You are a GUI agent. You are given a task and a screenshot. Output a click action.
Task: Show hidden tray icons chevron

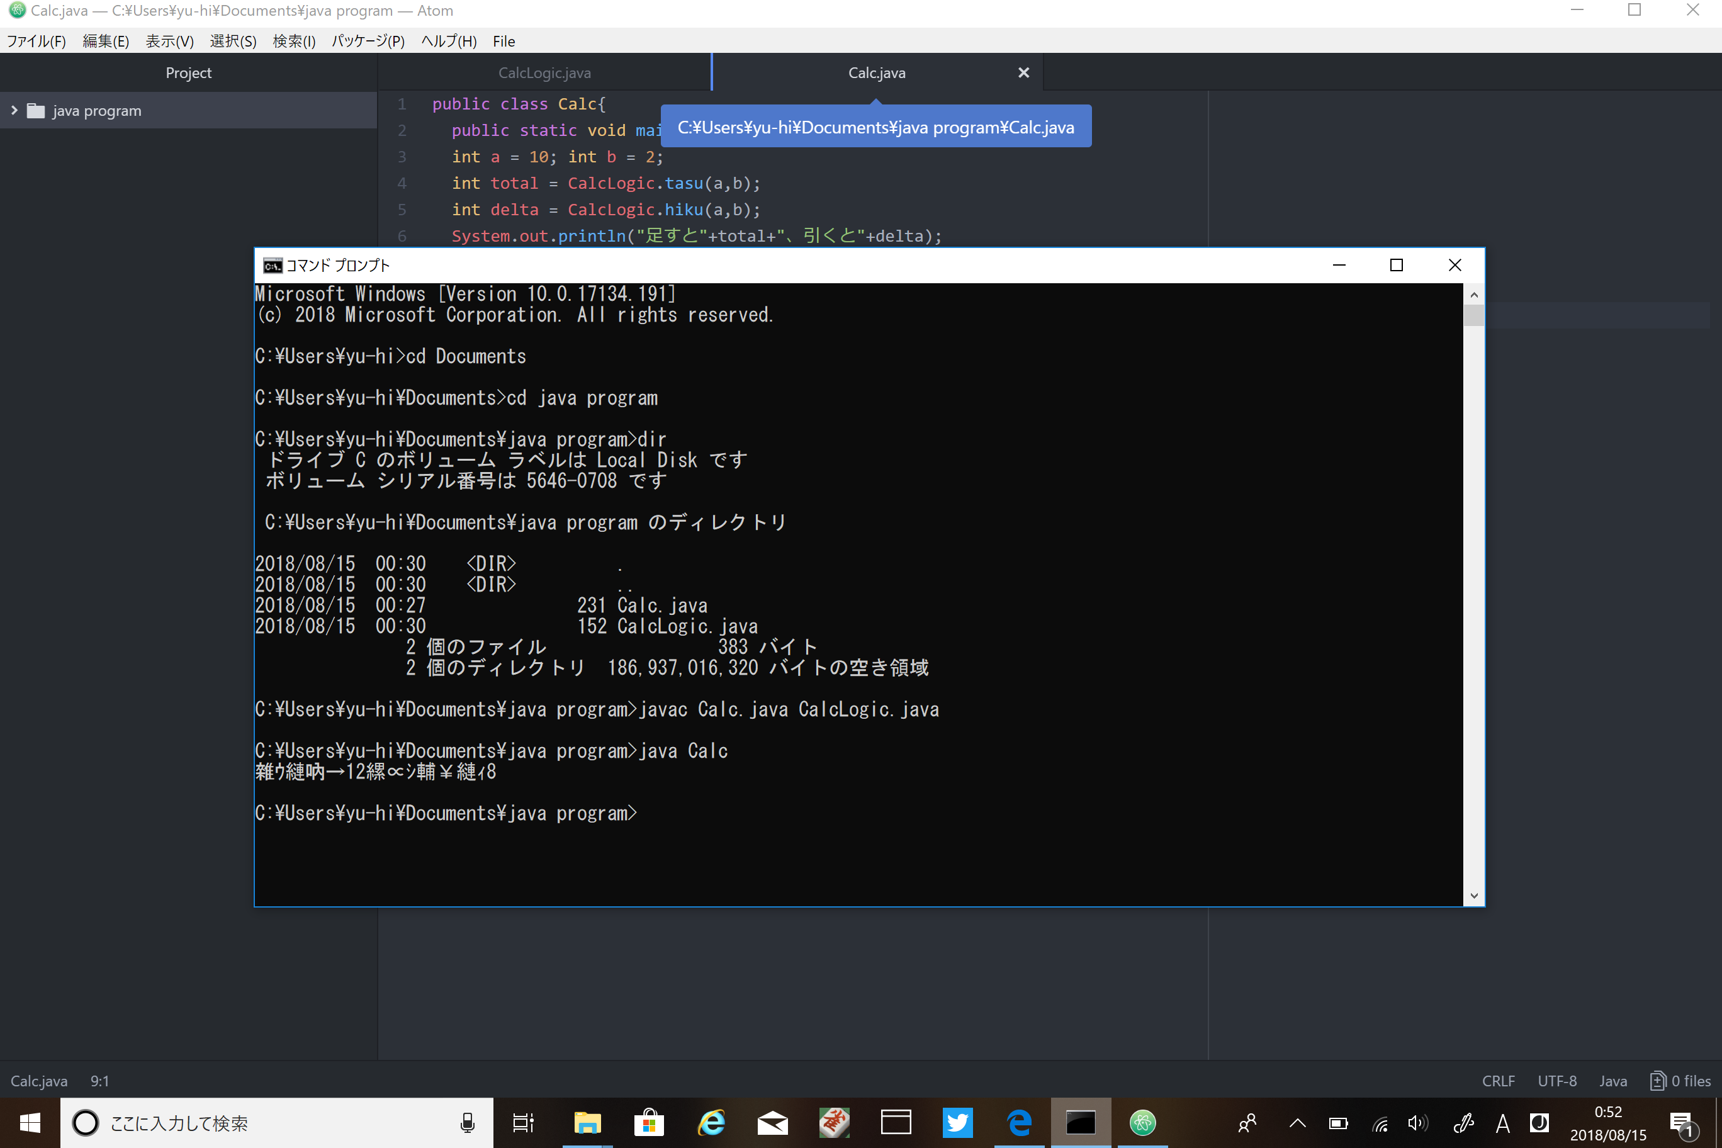click(1297, 1122)
